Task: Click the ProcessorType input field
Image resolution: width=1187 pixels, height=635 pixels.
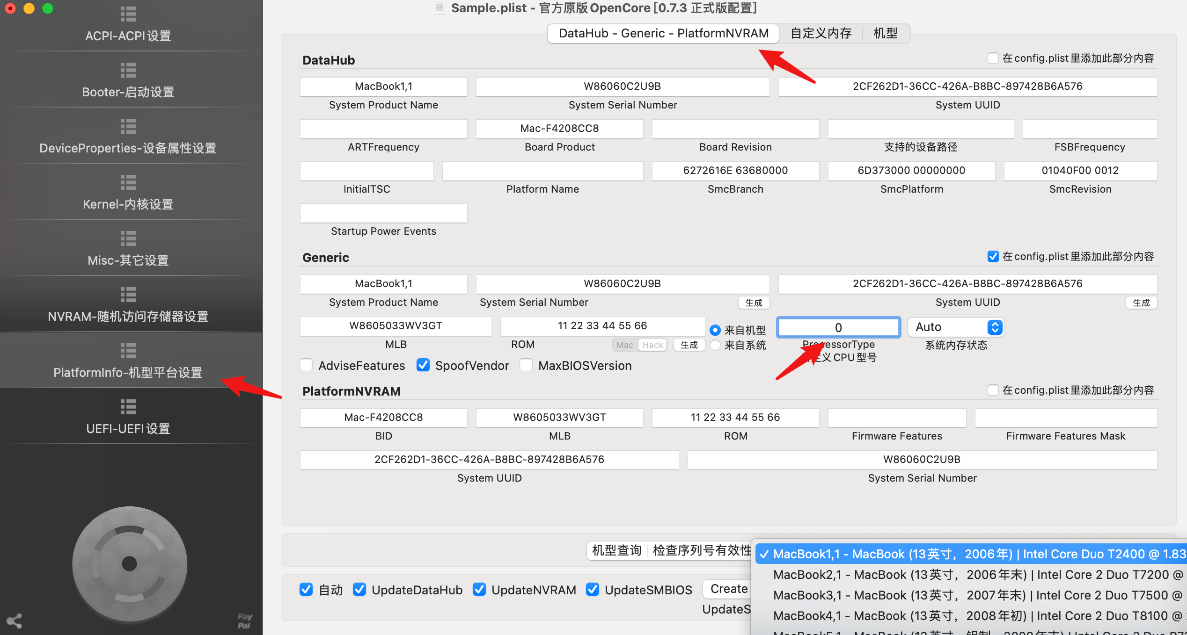Action: pos(838,327)
